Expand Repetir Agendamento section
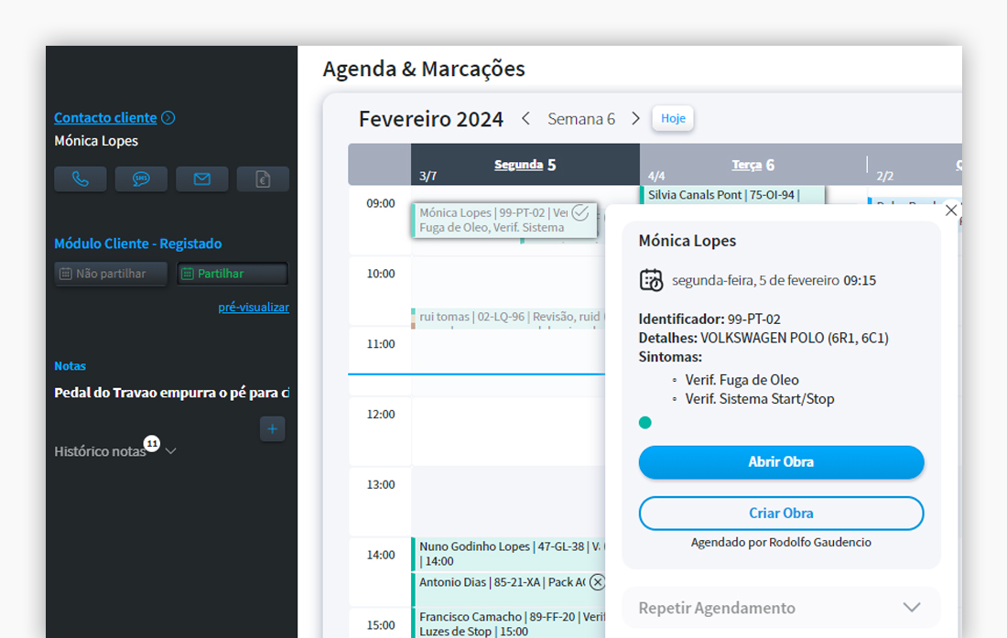Image resolution: width=1007 pixels, height=638 pixels. click(781, 608)
